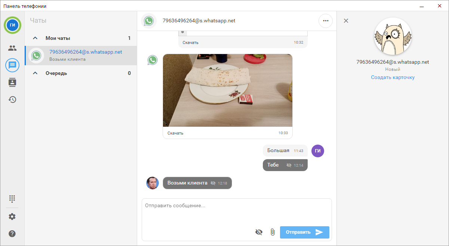Open the contacts section in the sidebar
This screenshot has width=449, height=246.
click(x=12, y=48)
